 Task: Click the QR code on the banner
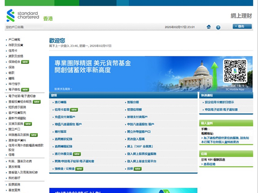point(235,71)
